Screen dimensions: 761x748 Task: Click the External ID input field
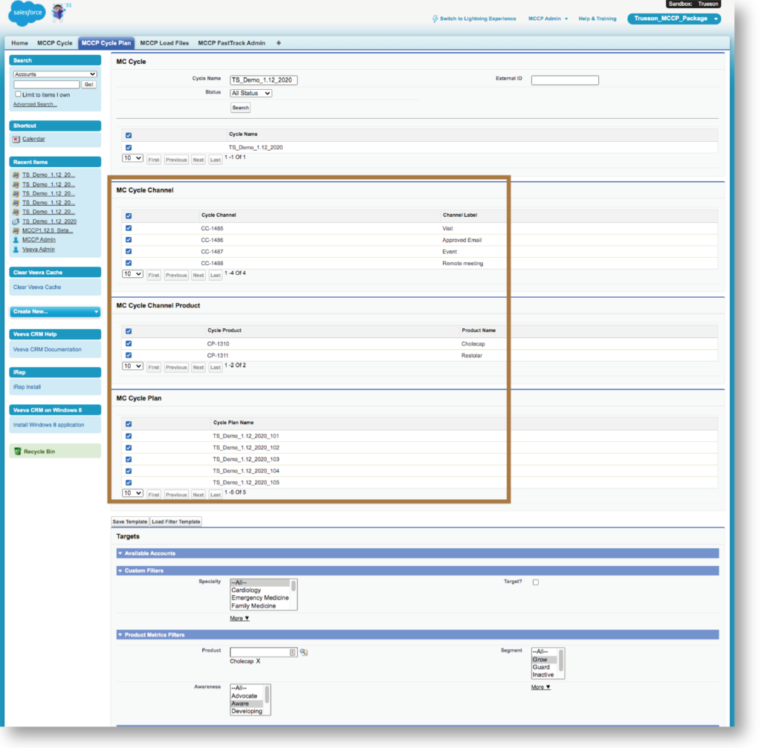pos(565,80)
